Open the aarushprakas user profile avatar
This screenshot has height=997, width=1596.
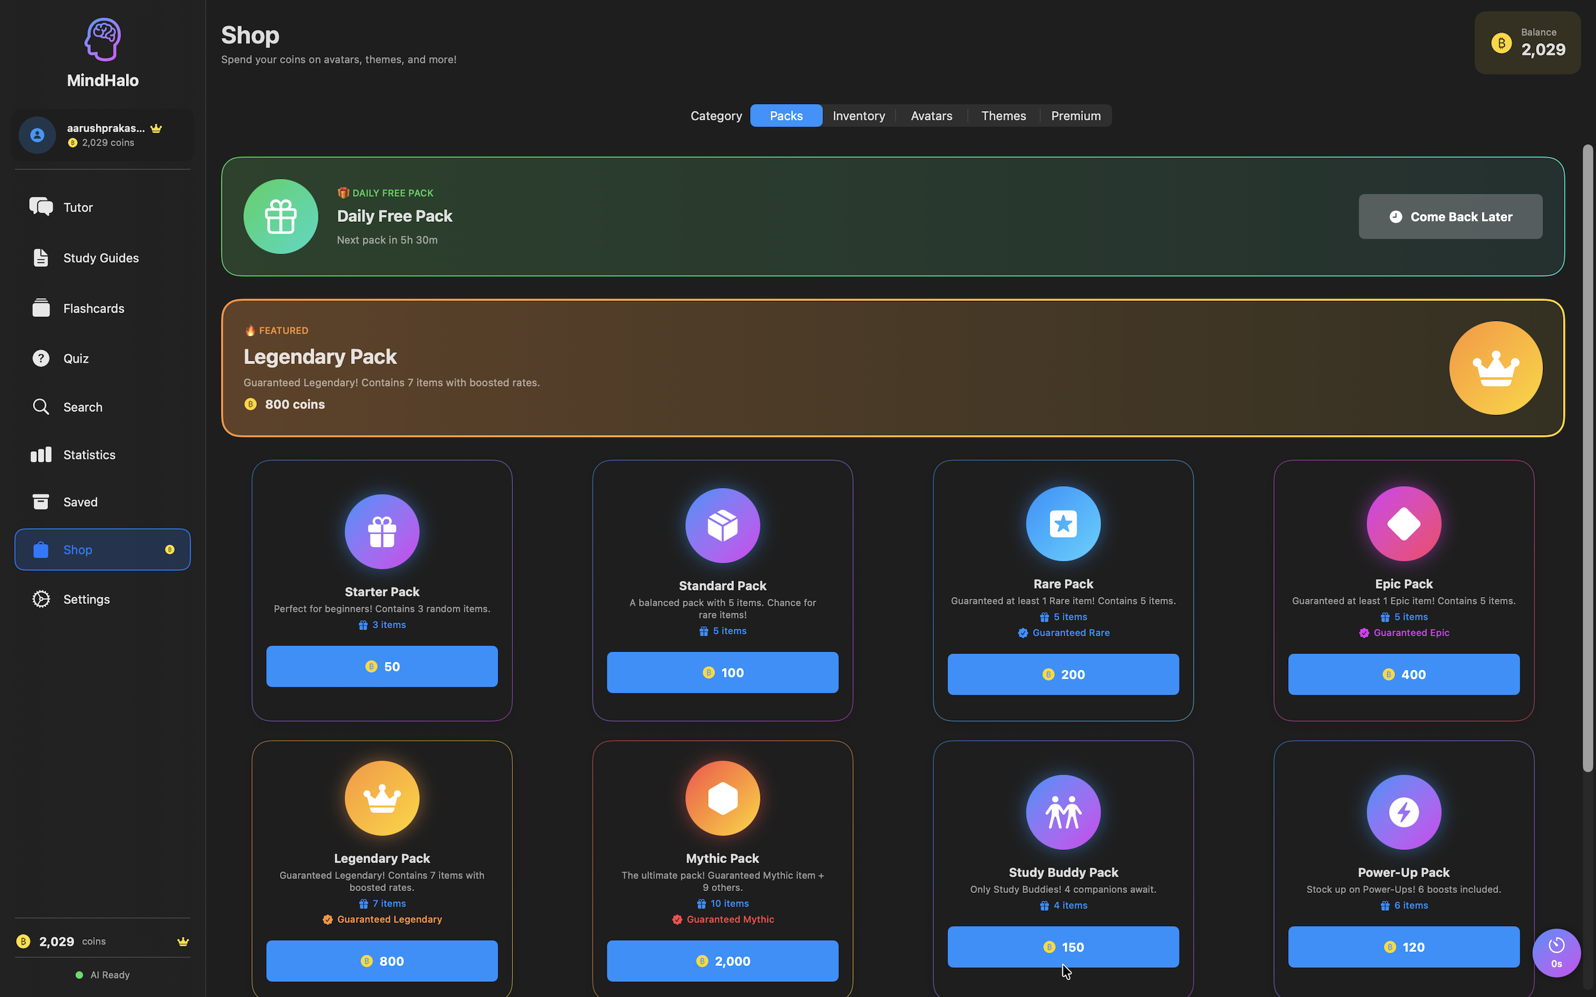point(36,135)
